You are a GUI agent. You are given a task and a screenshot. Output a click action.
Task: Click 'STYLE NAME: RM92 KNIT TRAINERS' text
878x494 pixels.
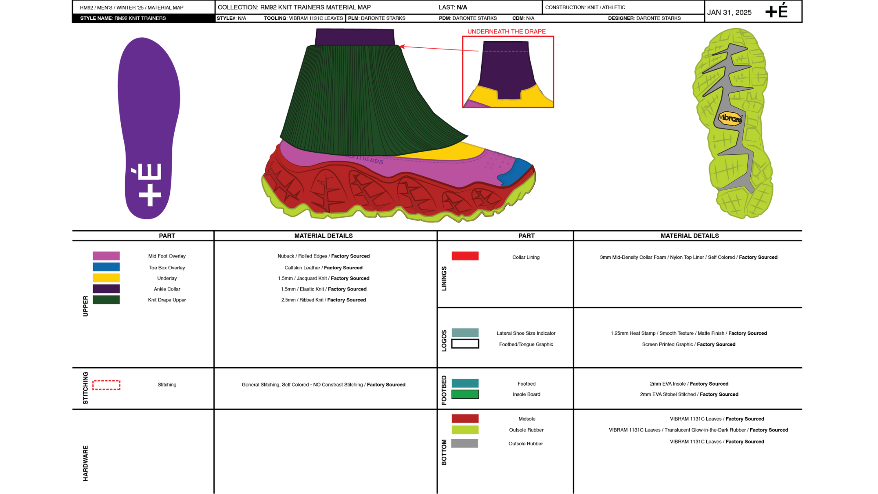tap(123, 18)
